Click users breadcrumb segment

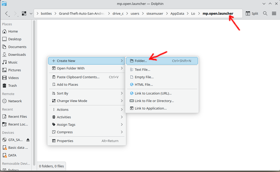(x=135, y=13)
